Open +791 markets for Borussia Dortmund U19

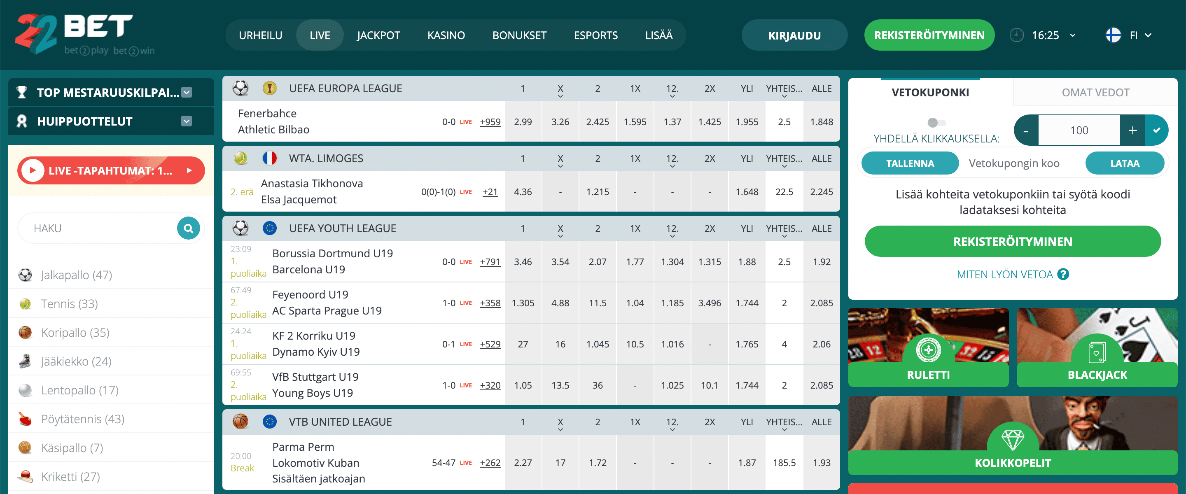[x=490, y=262]
